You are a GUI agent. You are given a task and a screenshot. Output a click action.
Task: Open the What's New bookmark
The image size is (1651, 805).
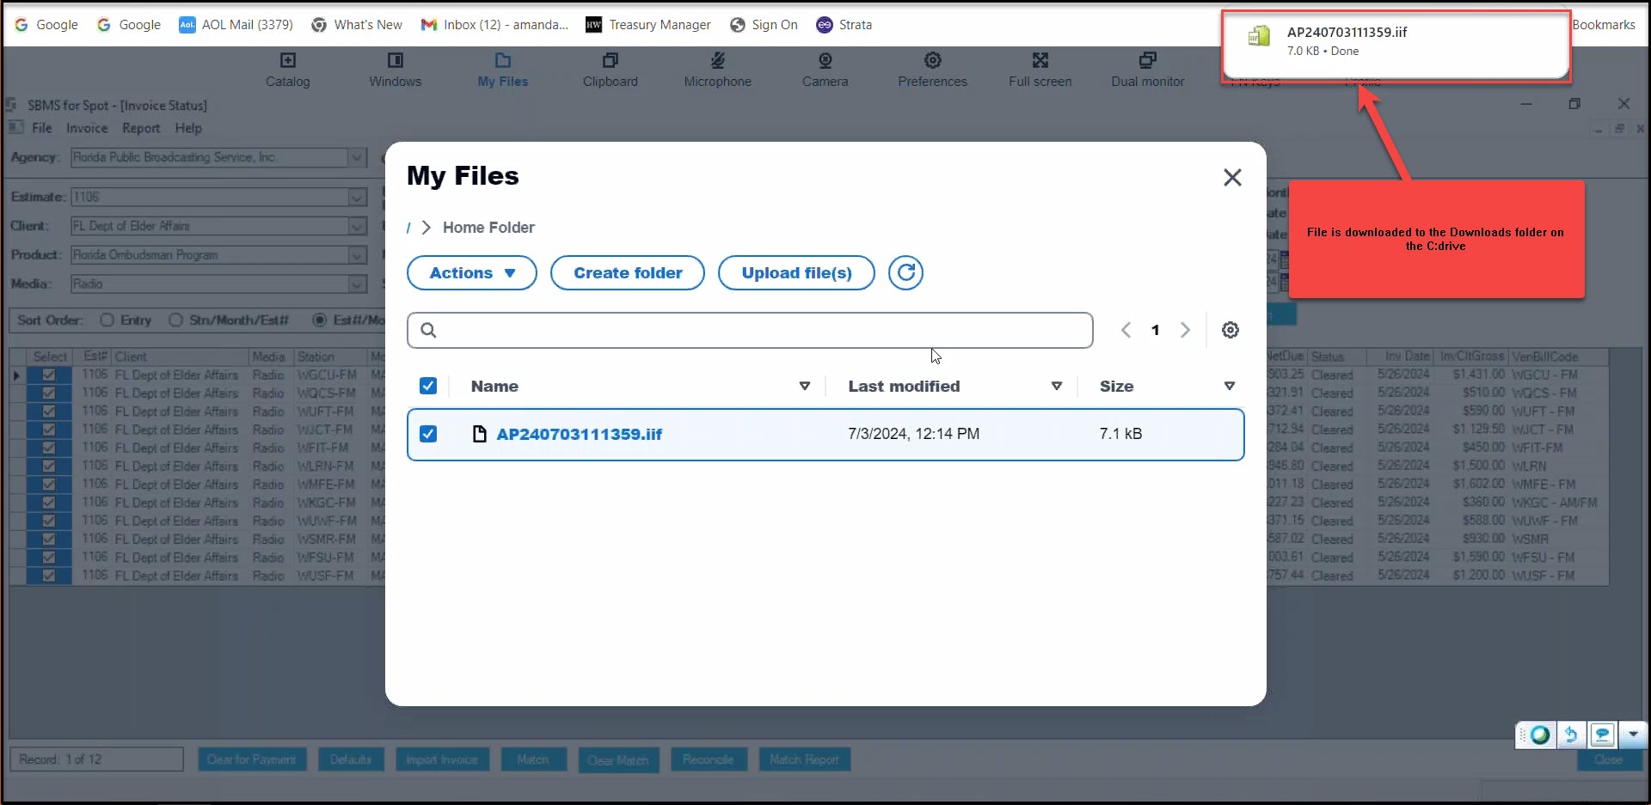pyautogui.click(x=357, y=25)
